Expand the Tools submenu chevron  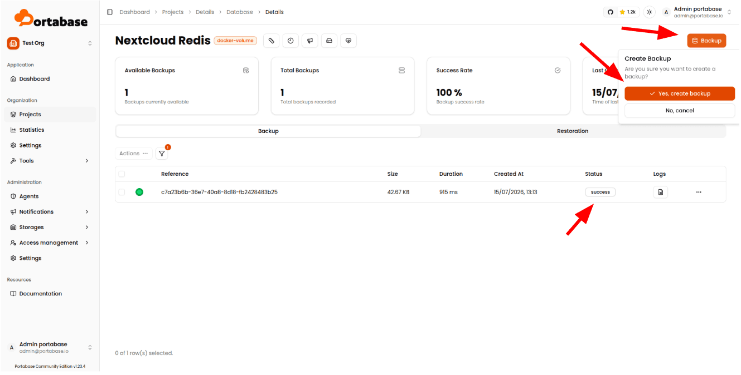(x=86, y=161)
